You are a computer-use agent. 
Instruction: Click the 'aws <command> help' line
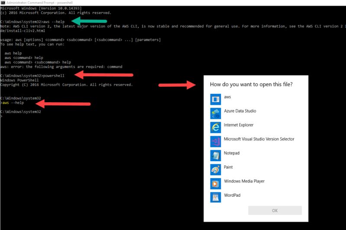[x=24, y=58]
